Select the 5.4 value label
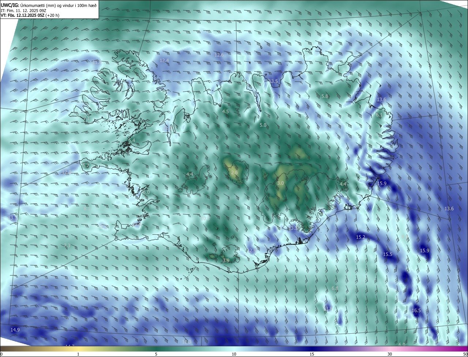Image resolution: width=468 pixels, height=357 pixels. coord(132,141)
